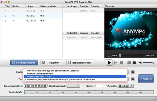The image size is (157, 101).
Task: Toggle select-all checkbox in Titel header
Action: coord(3,6)
